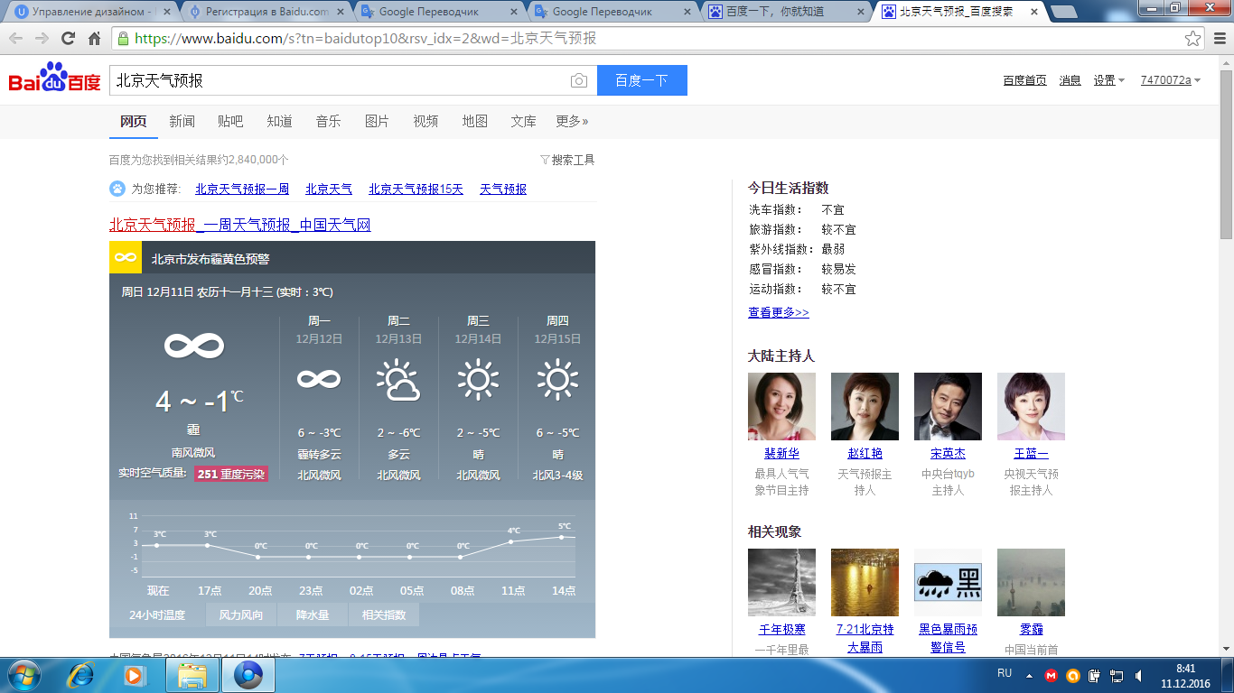
Task: Go to 百度首页 link
Action: click(x=1024, y=80)
